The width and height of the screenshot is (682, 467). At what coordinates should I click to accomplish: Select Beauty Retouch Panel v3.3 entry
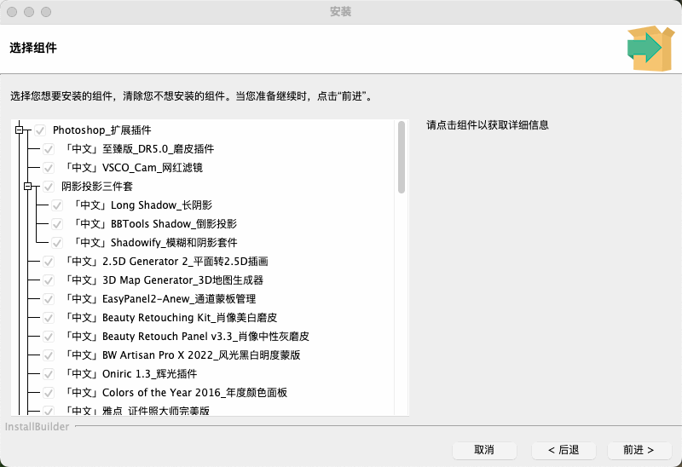coord(186,337)
